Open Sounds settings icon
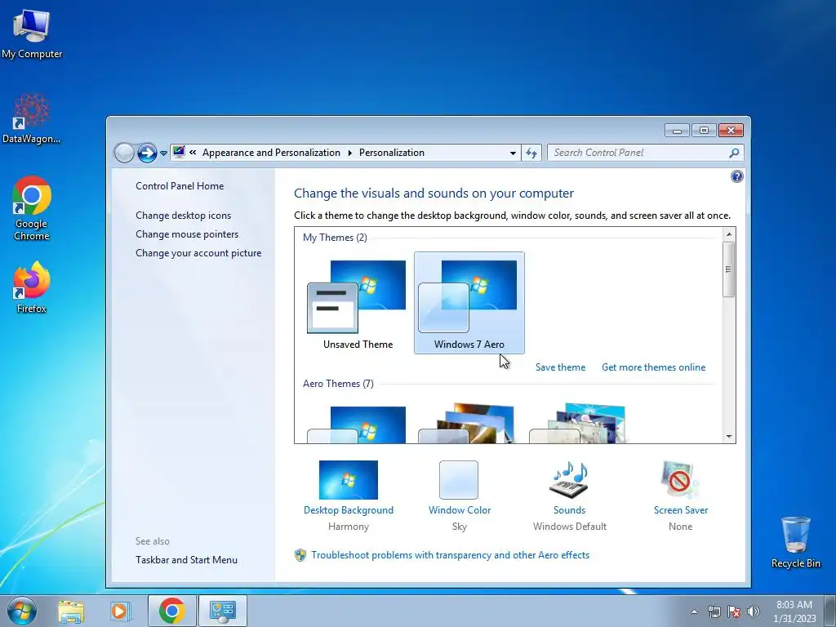This screenshot has width=836, height=627. [569, 480]
